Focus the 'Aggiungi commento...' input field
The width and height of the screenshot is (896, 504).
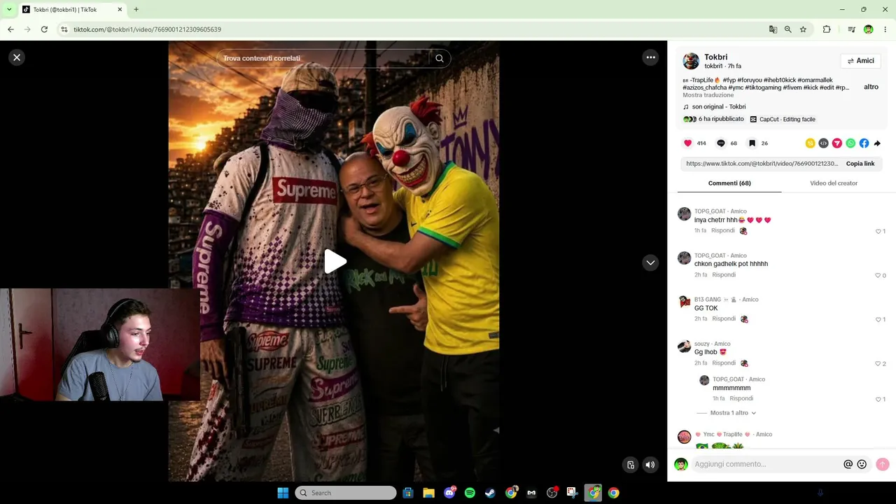(766, 464)
